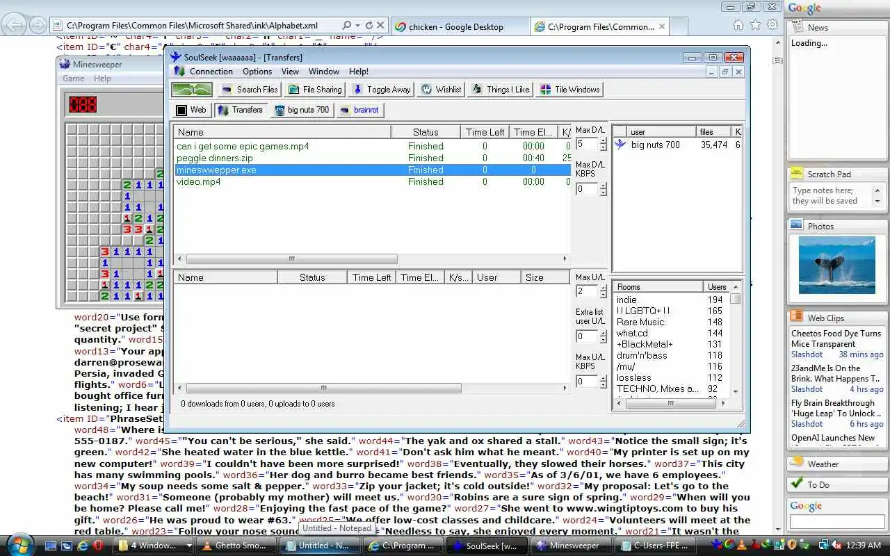Viewport: 890px width, 556px height.
Task: Open the File Sharing toolbar button
Action: point(315,90)
